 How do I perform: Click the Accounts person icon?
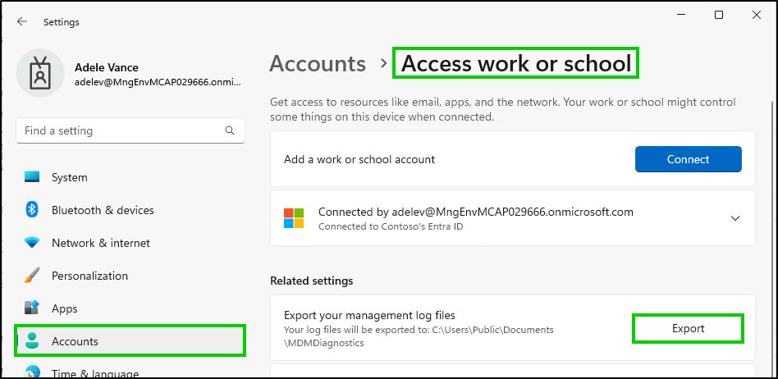click(32, 340)
